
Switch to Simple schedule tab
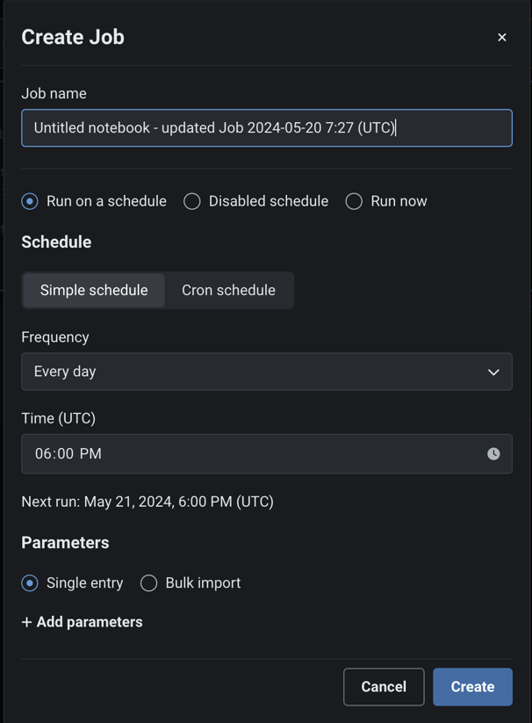[94, 290]
